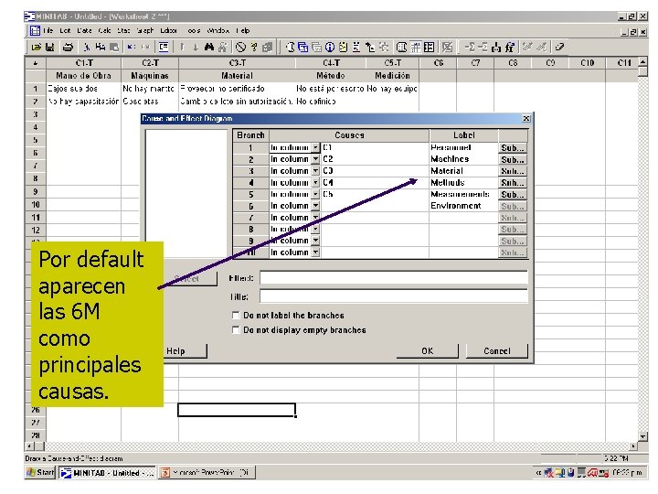
Task: Open branch 9 'In column' dropdown
Action: tap(315, 241)
